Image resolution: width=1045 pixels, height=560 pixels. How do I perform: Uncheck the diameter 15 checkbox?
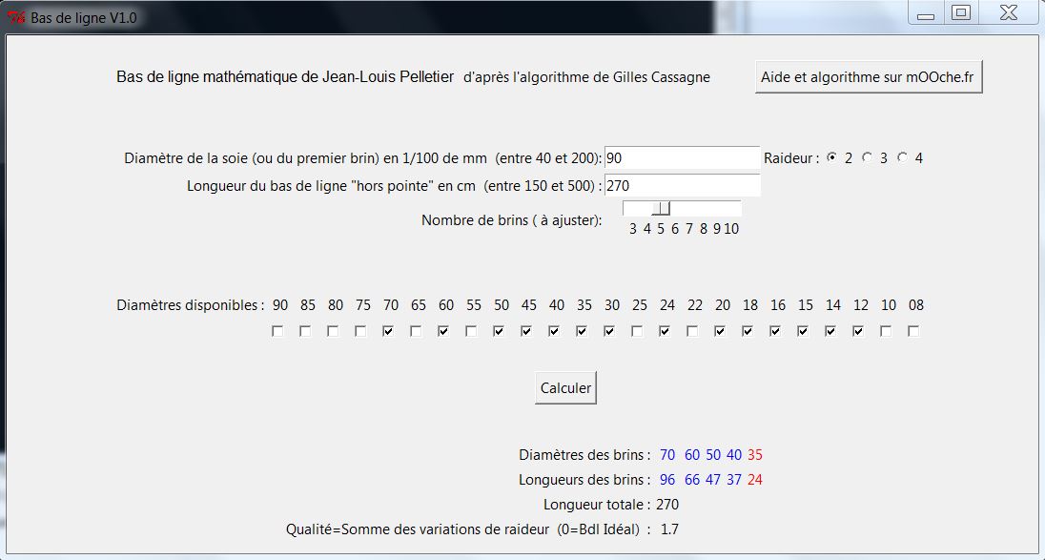click(803, 331)
